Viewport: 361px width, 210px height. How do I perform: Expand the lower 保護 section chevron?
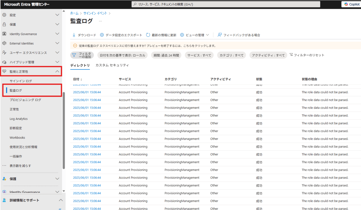pos(57,179)
